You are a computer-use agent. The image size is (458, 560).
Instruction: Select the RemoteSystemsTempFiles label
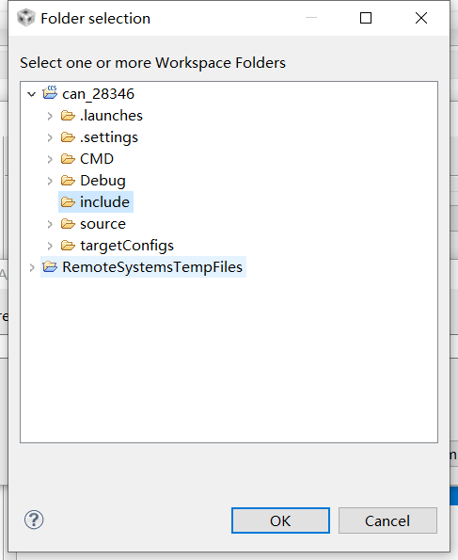tap(152, 267)
